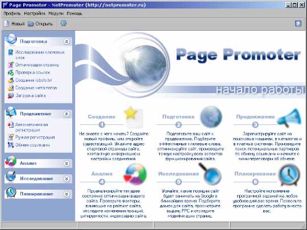Click the Создание мета-тегов icon
The width and height of the screenshot is (307, 230).
[x=11, y=88]
